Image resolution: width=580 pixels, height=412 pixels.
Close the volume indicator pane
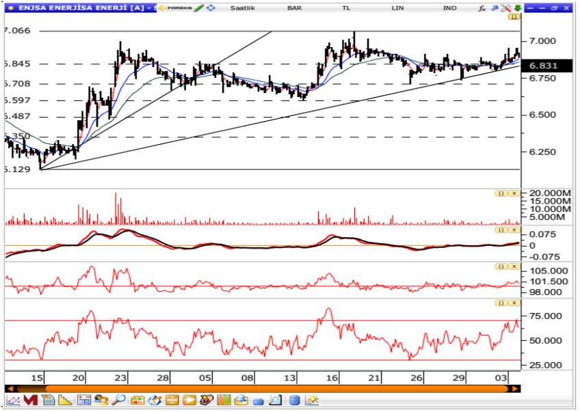[x=514, y=193]
